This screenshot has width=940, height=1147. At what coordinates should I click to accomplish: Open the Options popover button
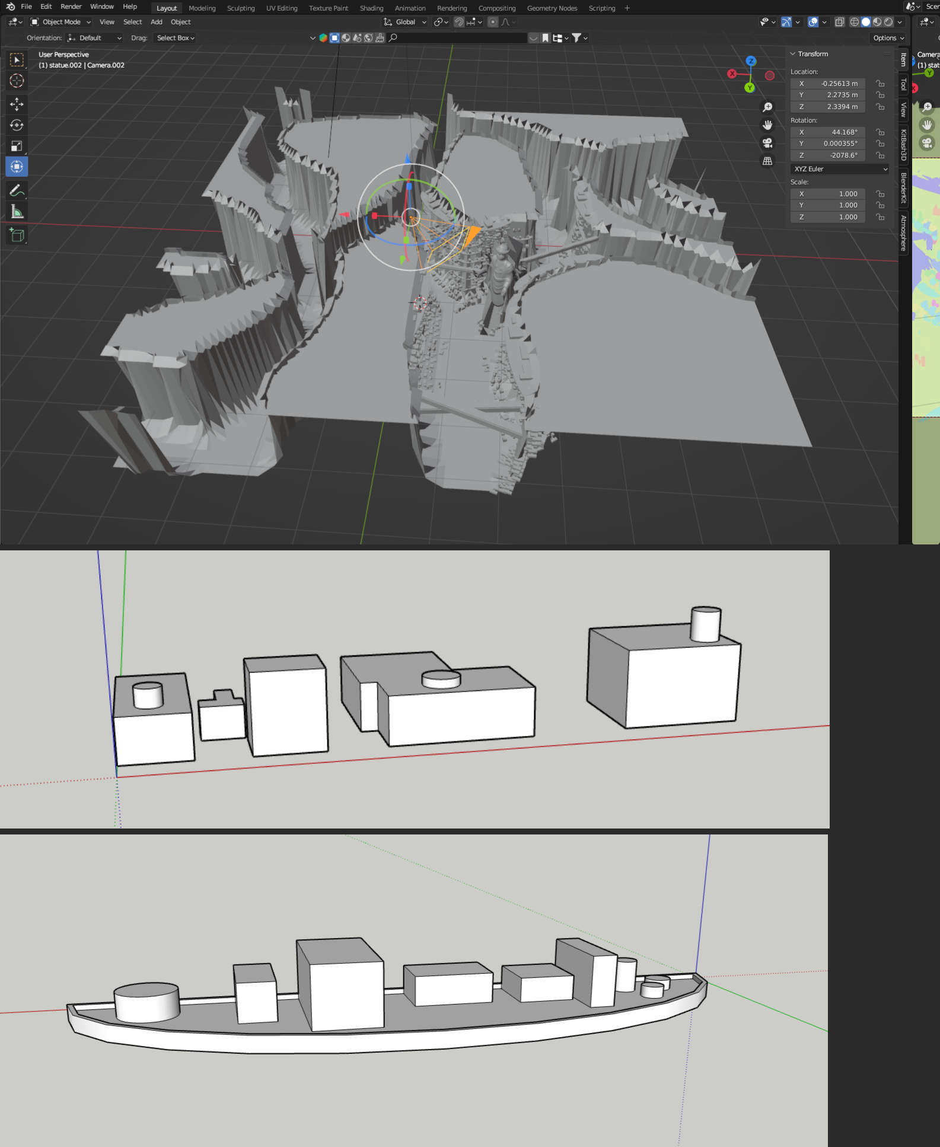pyautogui.click(x=888, y=38)
